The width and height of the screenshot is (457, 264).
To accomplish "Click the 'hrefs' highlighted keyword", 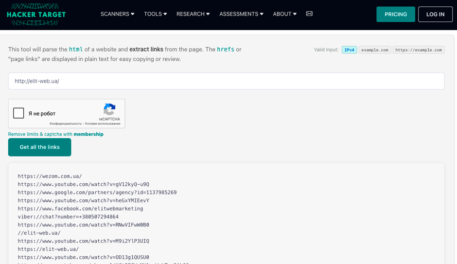I will [x=226, y=49].
